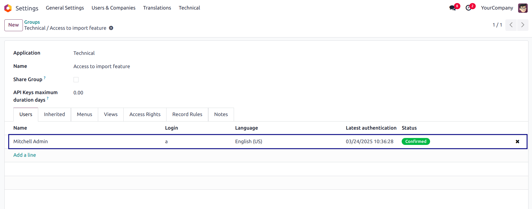Go to the previous record arrow
Screen dimensions: 532x209
coord(511,25)
